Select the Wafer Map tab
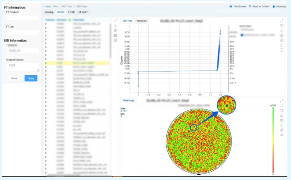The height and width of the screenshot is (180, 291). pos(128,101)
